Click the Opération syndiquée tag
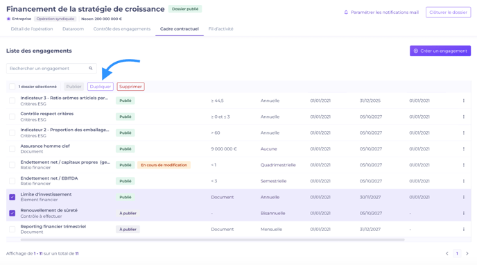 tap(55, 19)
